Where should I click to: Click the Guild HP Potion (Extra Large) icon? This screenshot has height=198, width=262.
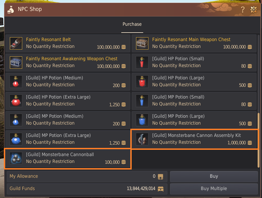point(16,101)
